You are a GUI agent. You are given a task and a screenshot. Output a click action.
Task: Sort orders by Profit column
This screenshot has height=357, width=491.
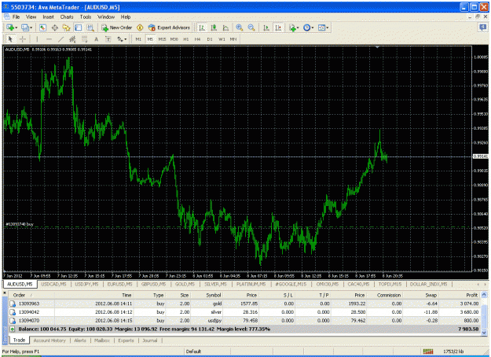coord(471,295)
